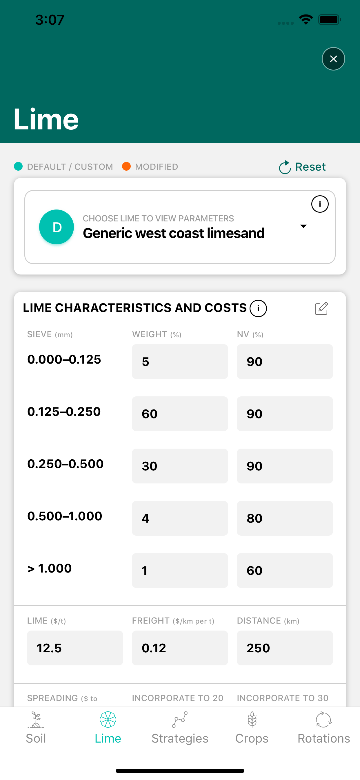Go to the Strategies tab
The height and width of the screenshot is (780, 360).
(180, 727)
